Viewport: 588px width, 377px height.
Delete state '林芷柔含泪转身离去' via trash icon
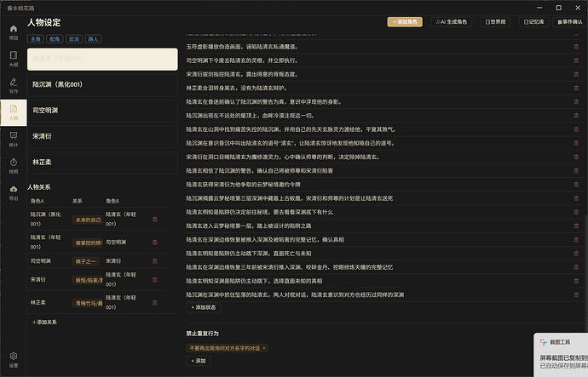(x=576, y=88)
